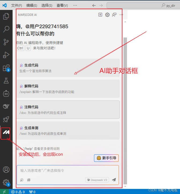Select the 解释代码 suggestion card
The width and height of the screenshot is (180, 194).
click(x=68, y=89)
